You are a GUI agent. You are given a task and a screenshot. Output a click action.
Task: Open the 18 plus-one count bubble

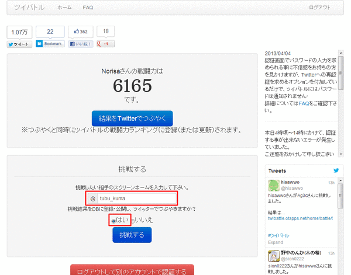106,32
